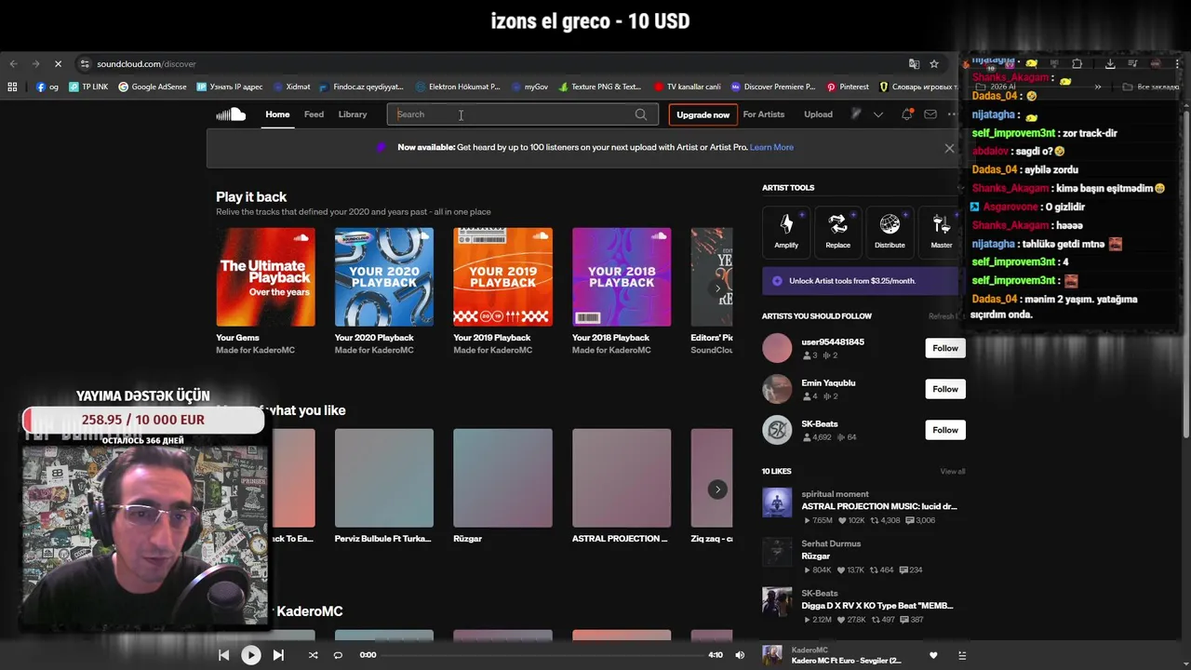The width and height of the screenshot is (1191, 670).
Task: Open SK-Beats avatar
Action: coord(777,430)
